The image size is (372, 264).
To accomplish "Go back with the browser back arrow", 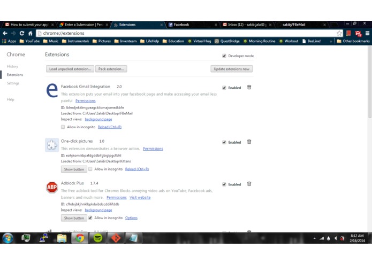I will click(x=5, y=33).
